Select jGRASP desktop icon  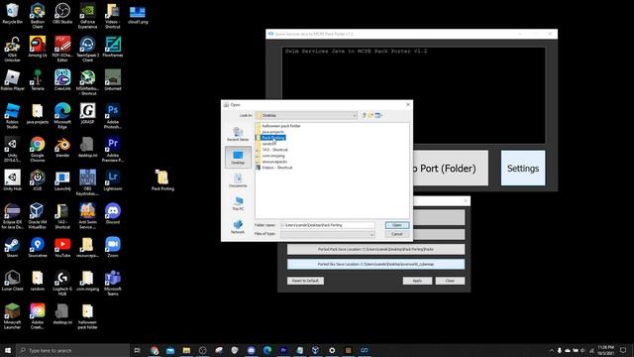coord(87,114)
